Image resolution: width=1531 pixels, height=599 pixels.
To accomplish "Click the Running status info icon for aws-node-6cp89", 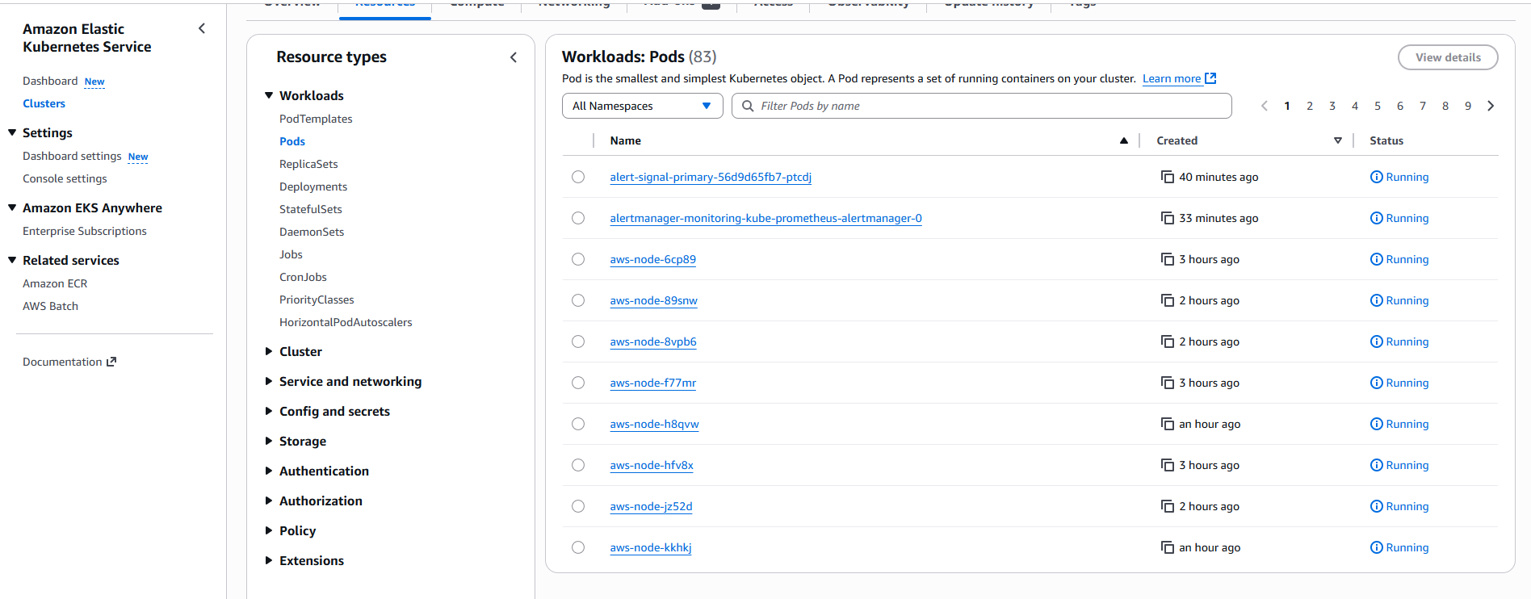I will [x=1376, y=259].
